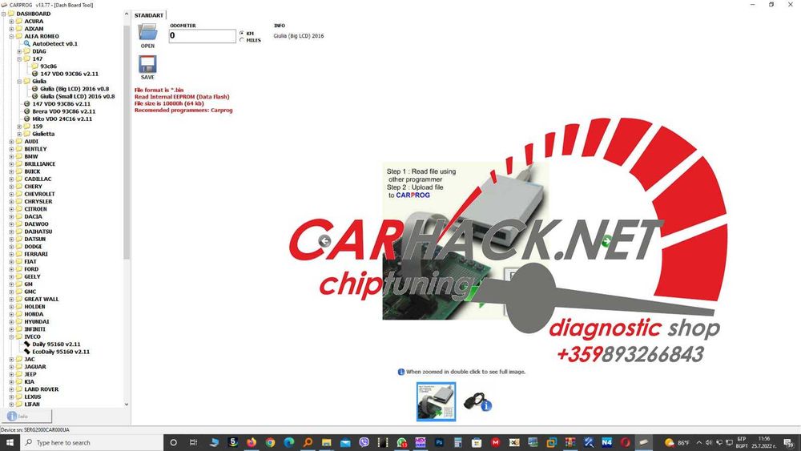Click the DASHBOARD root folder icon
The height and width of the screenshot is (451, 801).
(x=11, y=14)
